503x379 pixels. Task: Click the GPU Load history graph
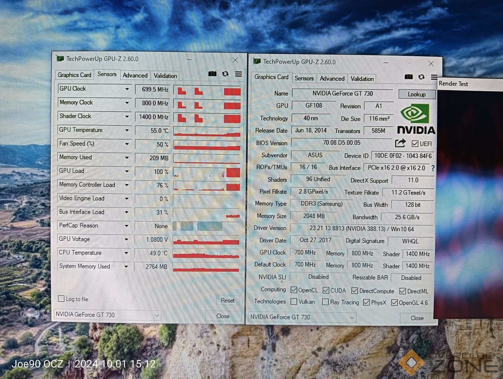click(207, 172)
